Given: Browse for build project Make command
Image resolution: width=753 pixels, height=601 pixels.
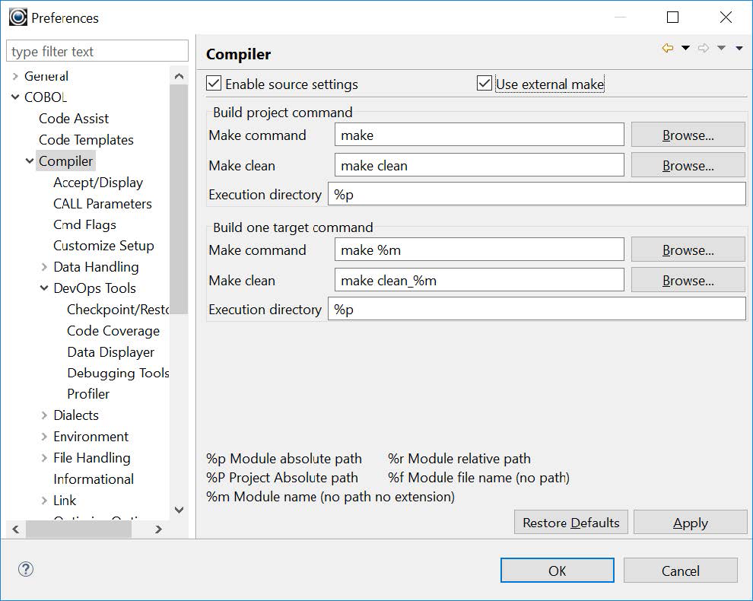Looking at the screenshot, I should [688, 135].
